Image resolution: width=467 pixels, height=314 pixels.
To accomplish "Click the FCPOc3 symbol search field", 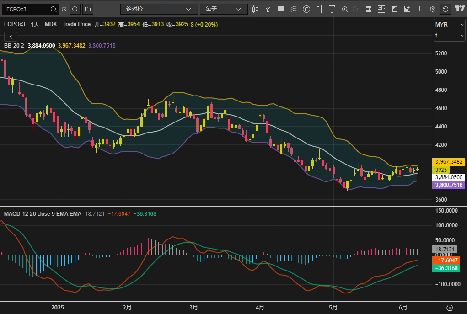I will [27, 9].
